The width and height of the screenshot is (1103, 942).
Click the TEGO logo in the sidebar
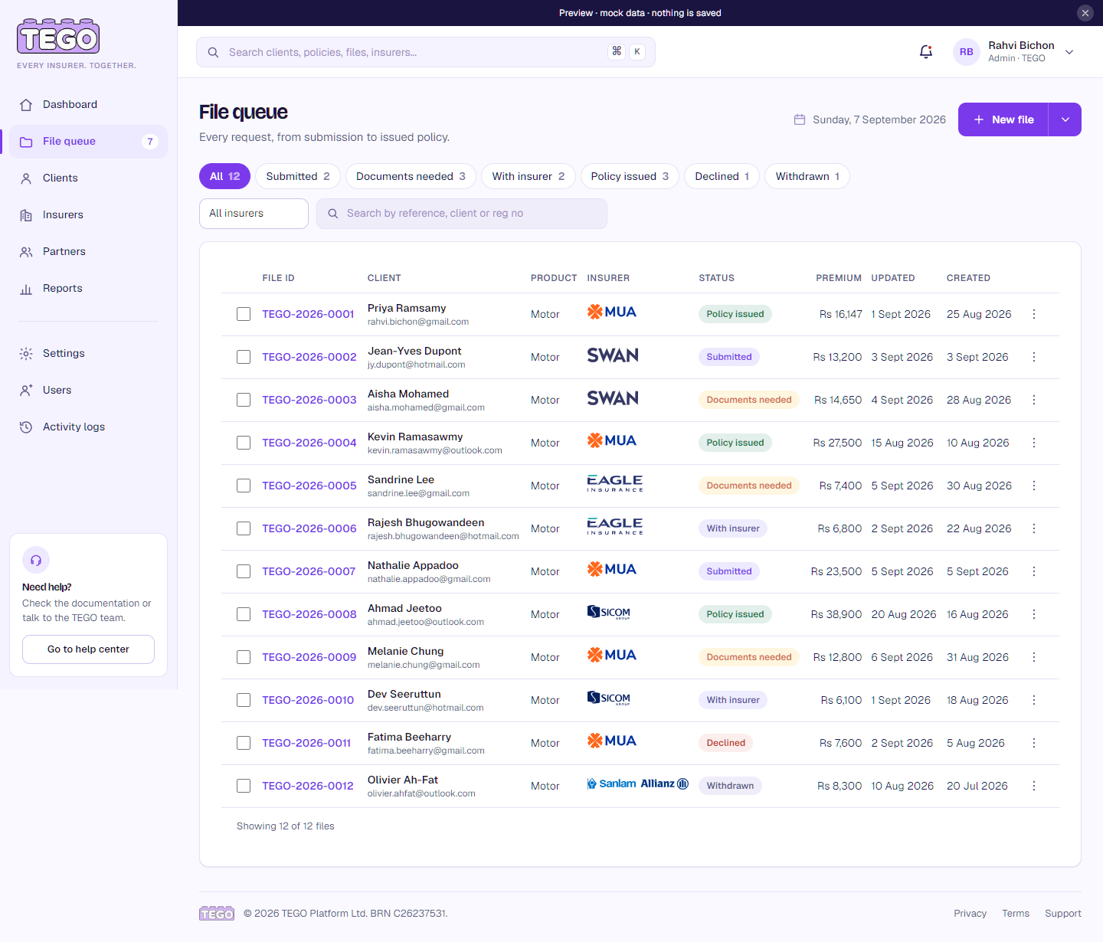click(x=58, y=36)
